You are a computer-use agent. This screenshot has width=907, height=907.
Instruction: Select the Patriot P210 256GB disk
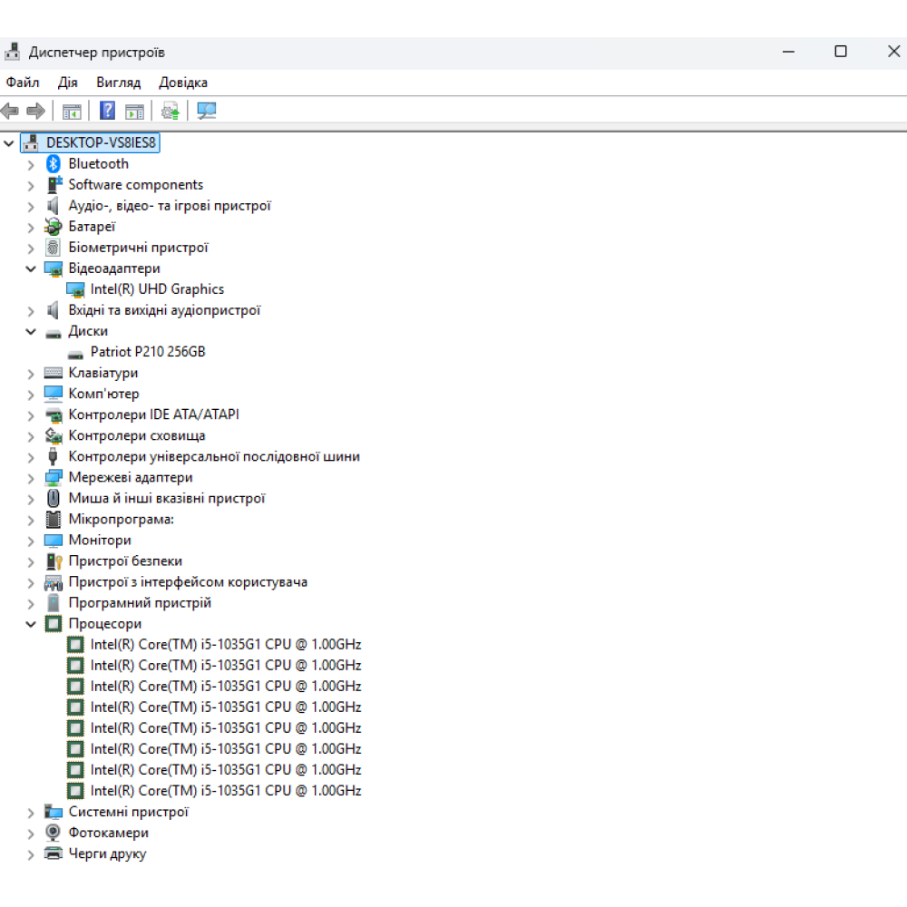148,352
